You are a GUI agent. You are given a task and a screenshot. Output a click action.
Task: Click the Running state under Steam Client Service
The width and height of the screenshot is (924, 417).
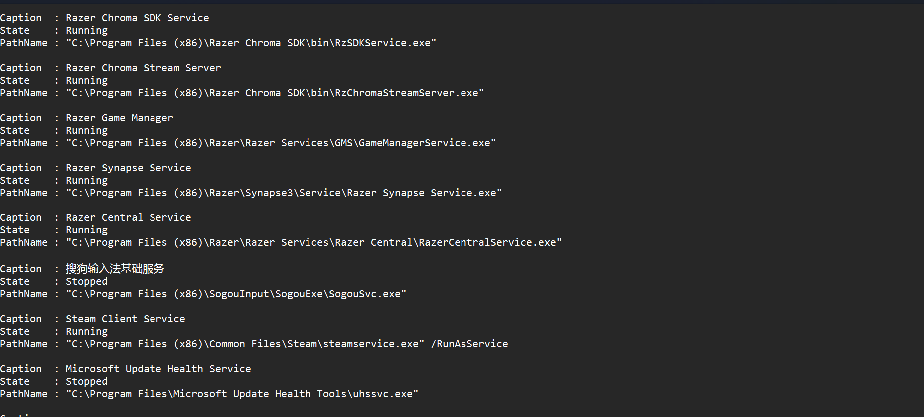coord(86,331)
